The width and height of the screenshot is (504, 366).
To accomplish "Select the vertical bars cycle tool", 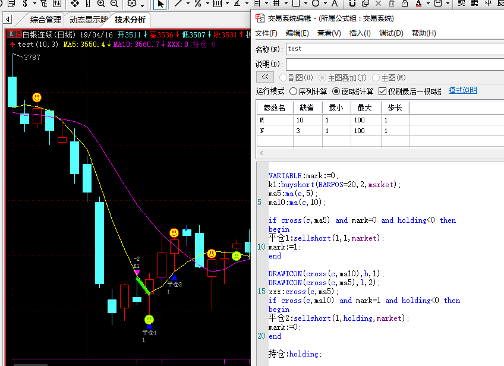I will coord(218,4).
